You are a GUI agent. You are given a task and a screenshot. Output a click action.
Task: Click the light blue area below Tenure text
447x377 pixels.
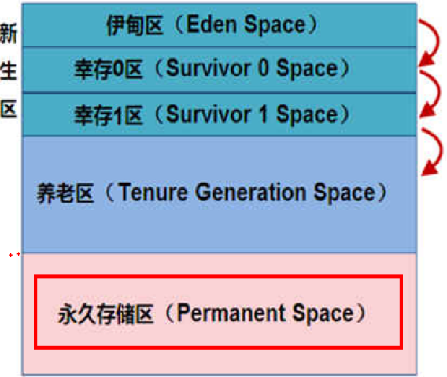click(219, 228)
